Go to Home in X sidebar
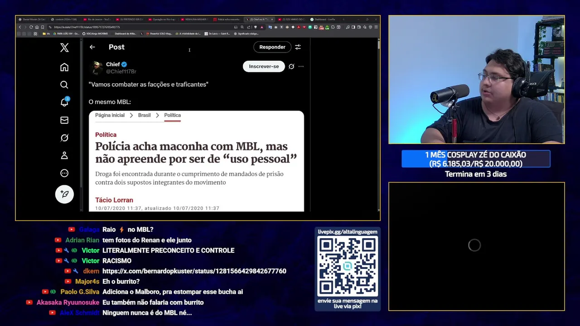The width and height of the screenshot is (580, 326). [64, 67]
